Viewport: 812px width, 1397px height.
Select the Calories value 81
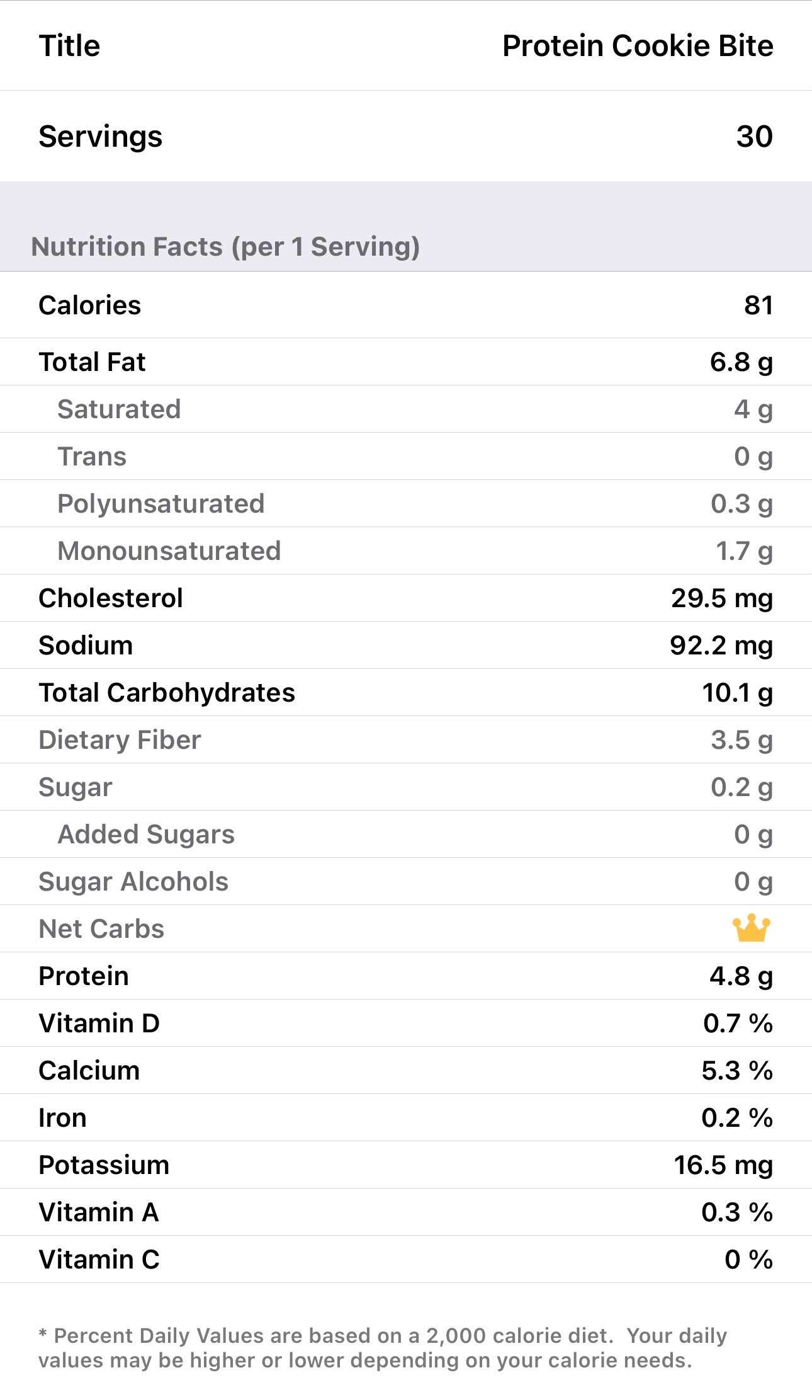tap(758, 305)
